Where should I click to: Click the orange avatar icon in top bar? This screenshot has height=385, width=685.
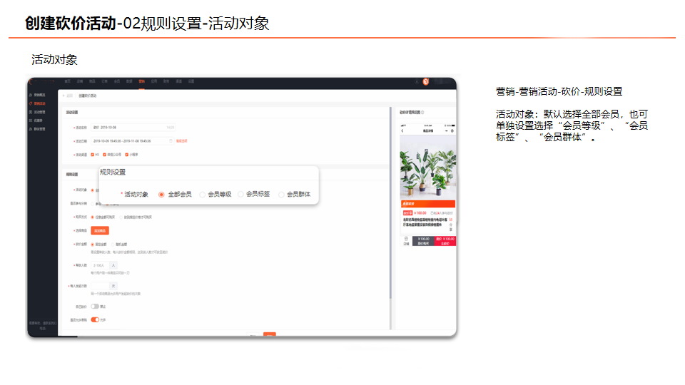[425, 81]
